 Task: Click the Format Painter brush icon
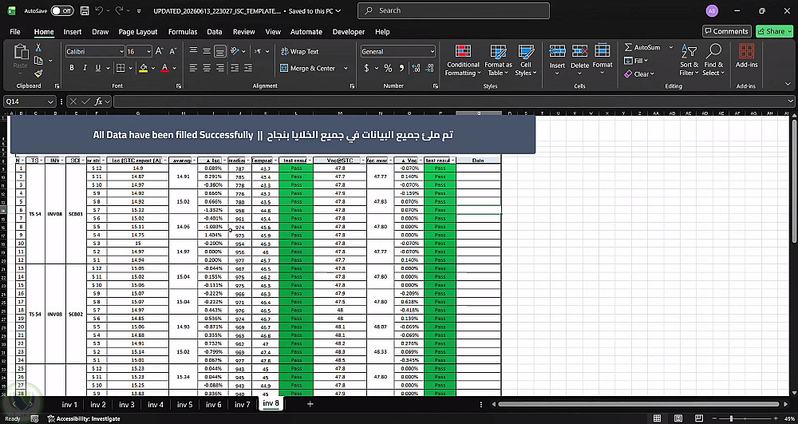[x=38, y=73]
